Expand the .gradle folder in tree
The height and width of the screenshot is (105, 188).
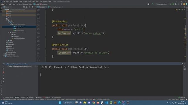coord(5,11)
